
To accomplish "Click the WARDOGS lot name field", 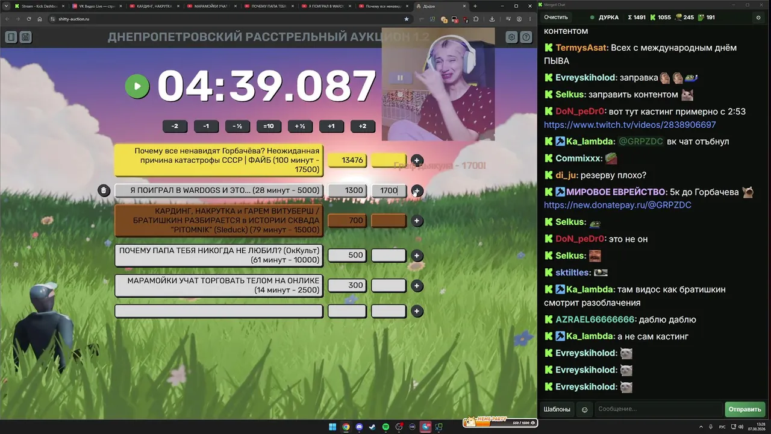I will (x=219, y=190).
